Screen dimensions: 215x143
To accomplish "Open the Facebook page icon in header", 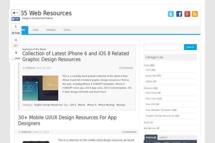I will point(179,14).
